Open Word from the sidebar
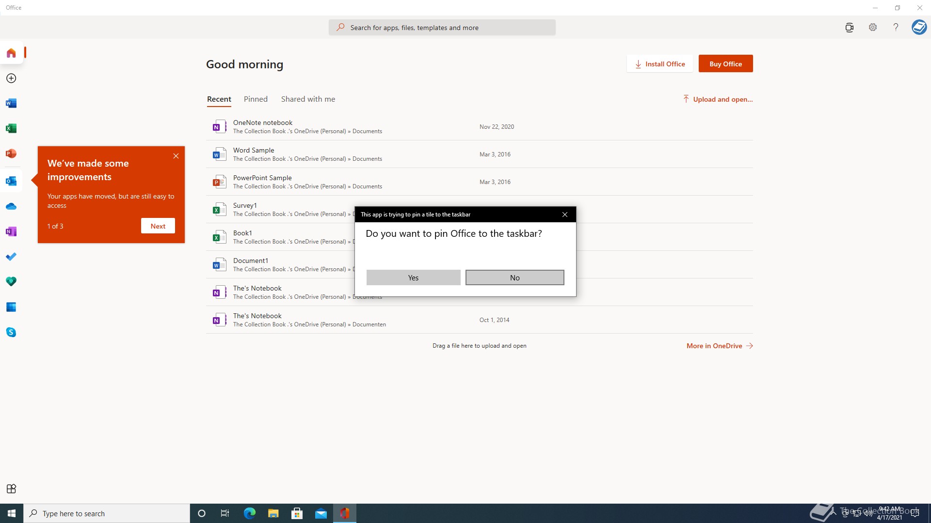 click(x=11, y=103)
